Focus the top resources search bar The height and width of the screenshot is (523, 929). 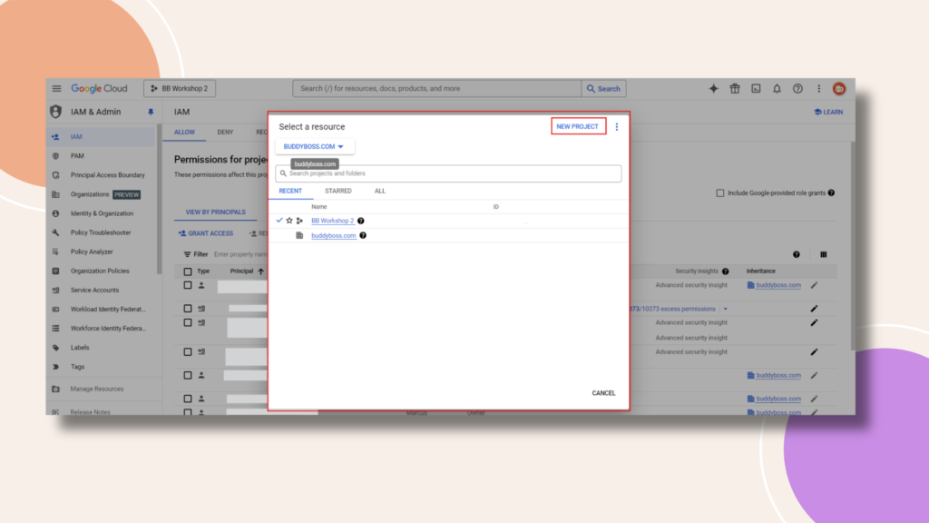pos(436,88)
